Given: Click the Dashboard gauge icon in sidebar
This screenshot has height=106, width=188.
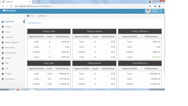Looking at the screenshot, I should [3, 22].
